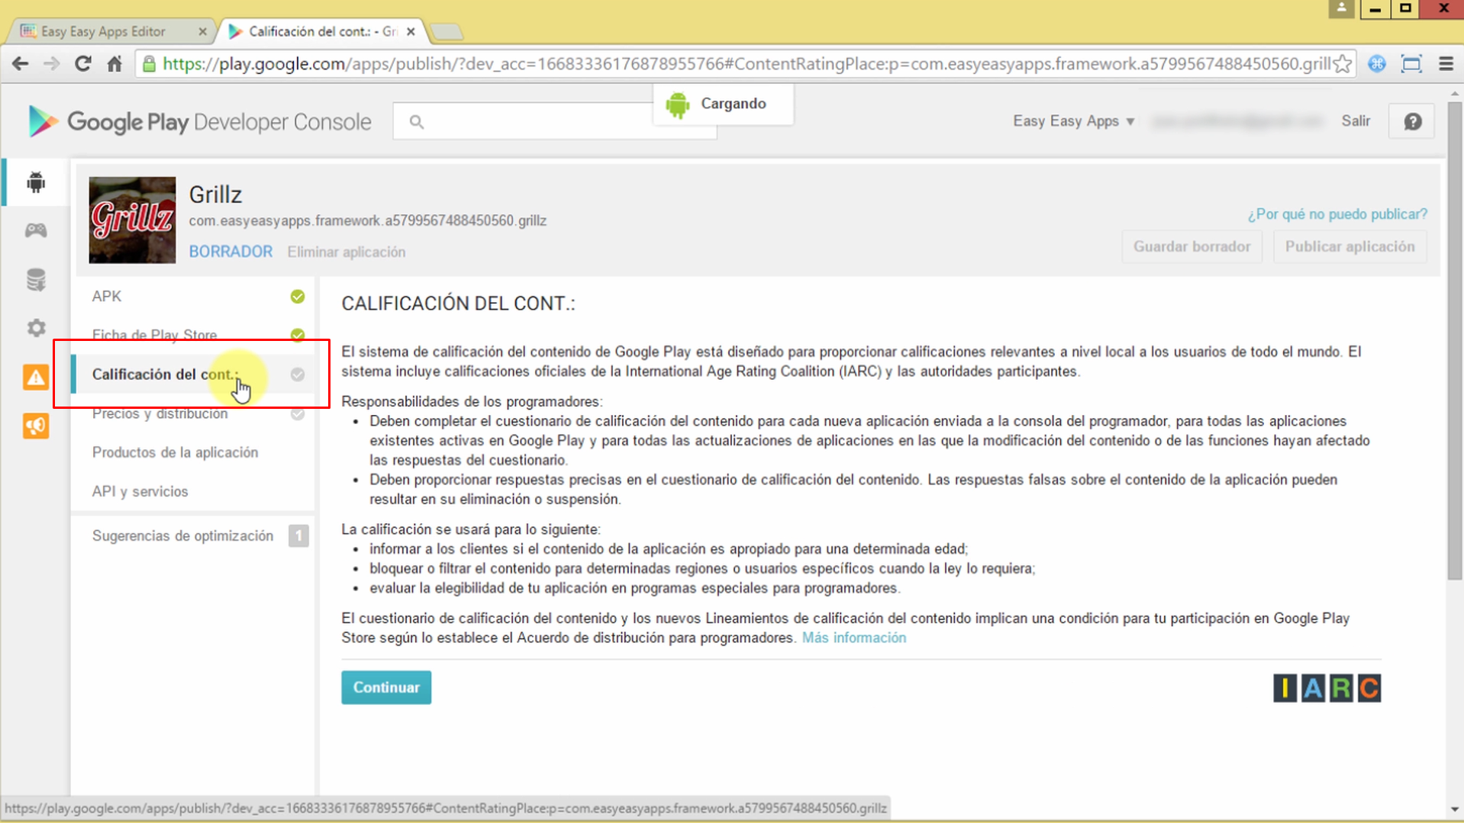Open the Settings gear icon in sidebar
Viewport: 1464px width, 823px height.
(x=36, y=328)
